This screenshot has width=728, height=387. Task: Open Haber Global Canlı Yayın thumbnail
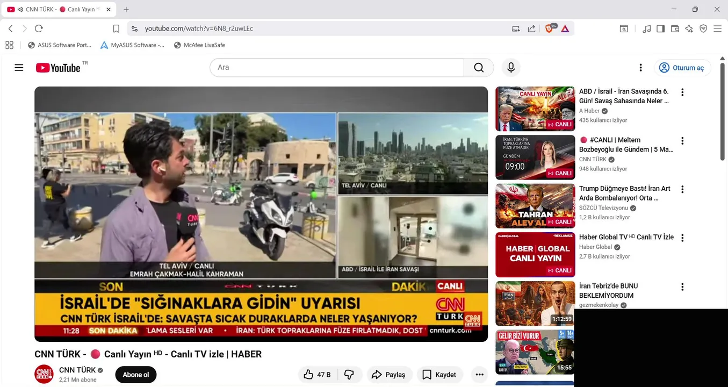[x=535, y=254]
